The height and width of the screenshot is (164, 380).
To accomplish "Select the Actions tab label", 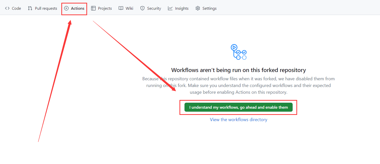I will 78,8.
